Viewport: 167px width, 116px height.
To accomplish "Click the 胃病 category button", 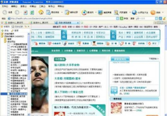I will pos(125,43).
